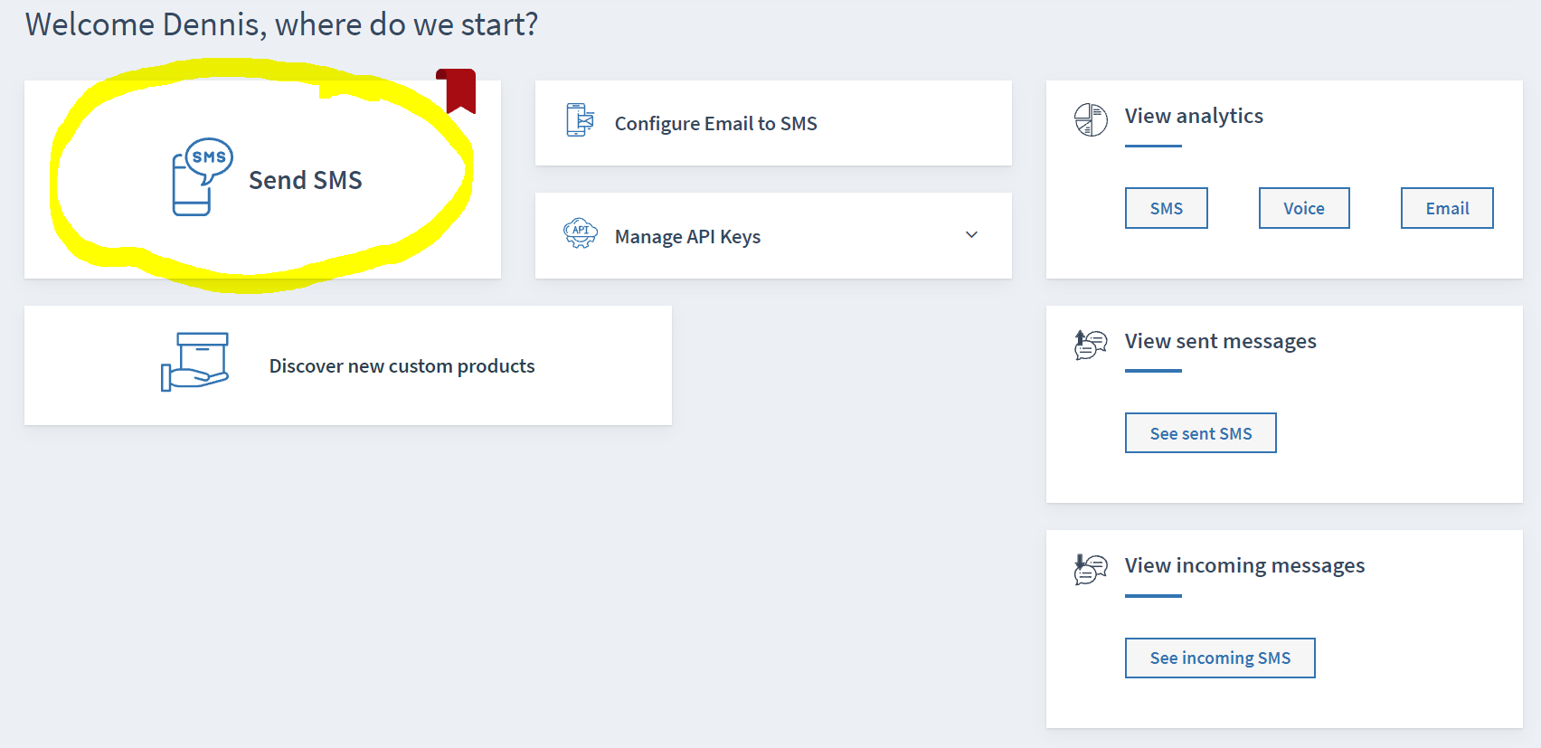
Task: Select the Send SMS label
Action: click(x=306, y=180)
